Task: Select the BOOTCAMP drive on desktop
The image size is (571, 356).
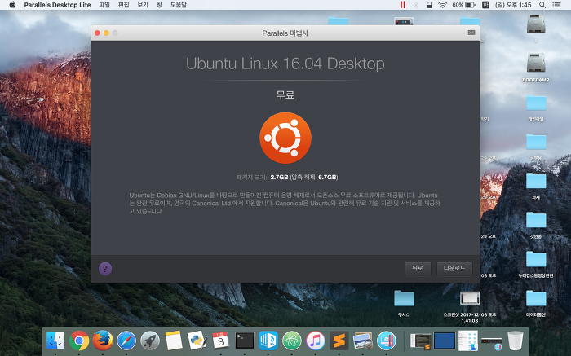Action: (536, 67)
